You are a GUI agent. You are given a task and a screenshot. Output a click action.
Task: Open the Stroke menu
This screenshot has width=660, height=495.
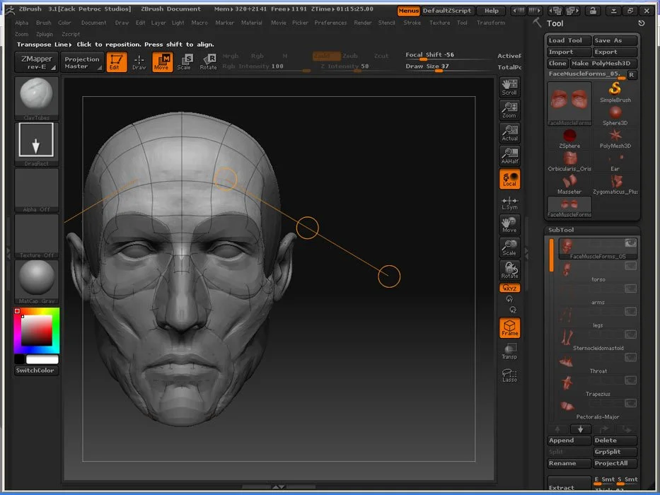click(412, 23)
